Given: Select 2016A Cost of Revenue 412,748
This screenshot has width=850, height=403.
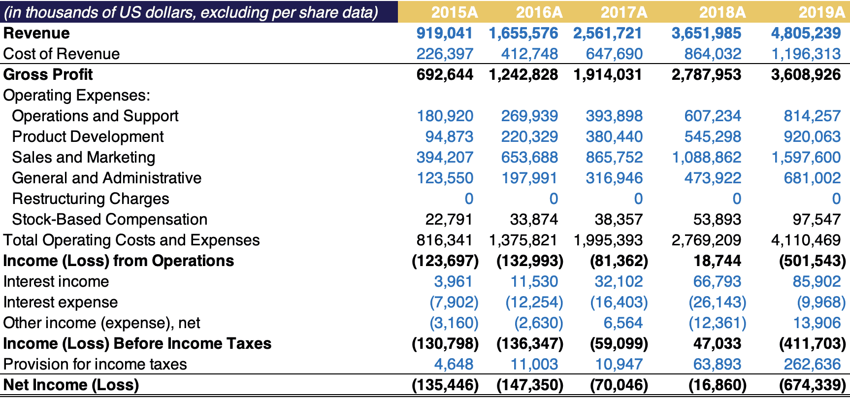Looking at the screenshot, I should click(529, 54).
